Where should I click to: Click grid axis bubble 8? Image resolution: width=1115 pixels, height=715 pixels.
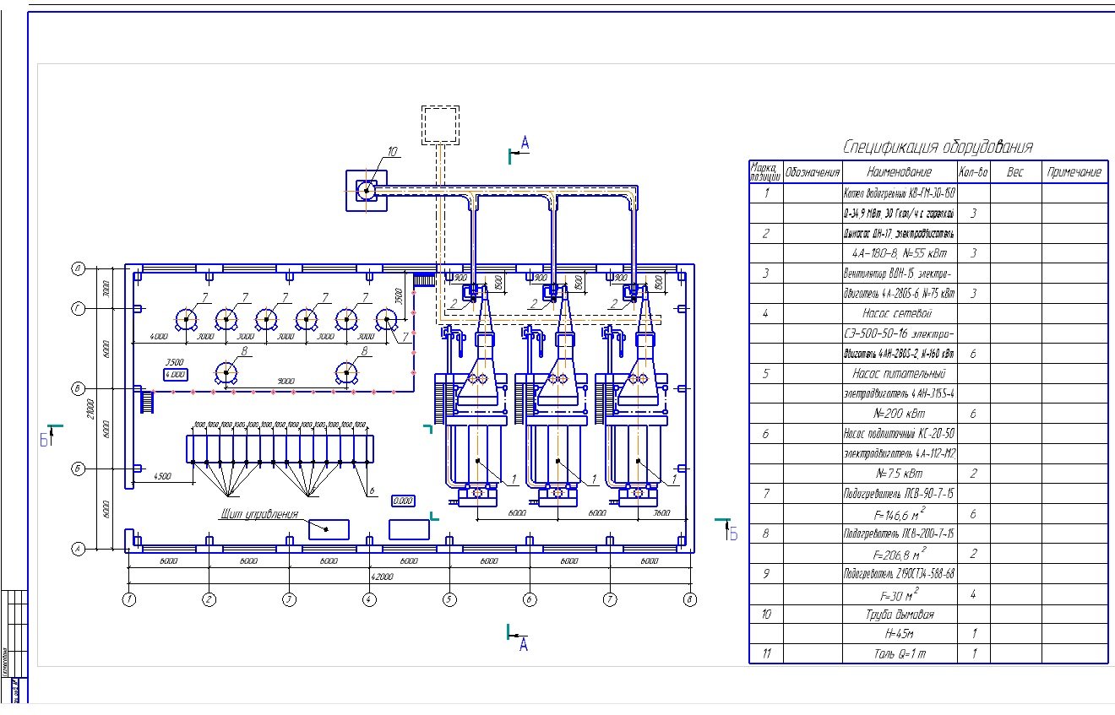coord(690,600)
